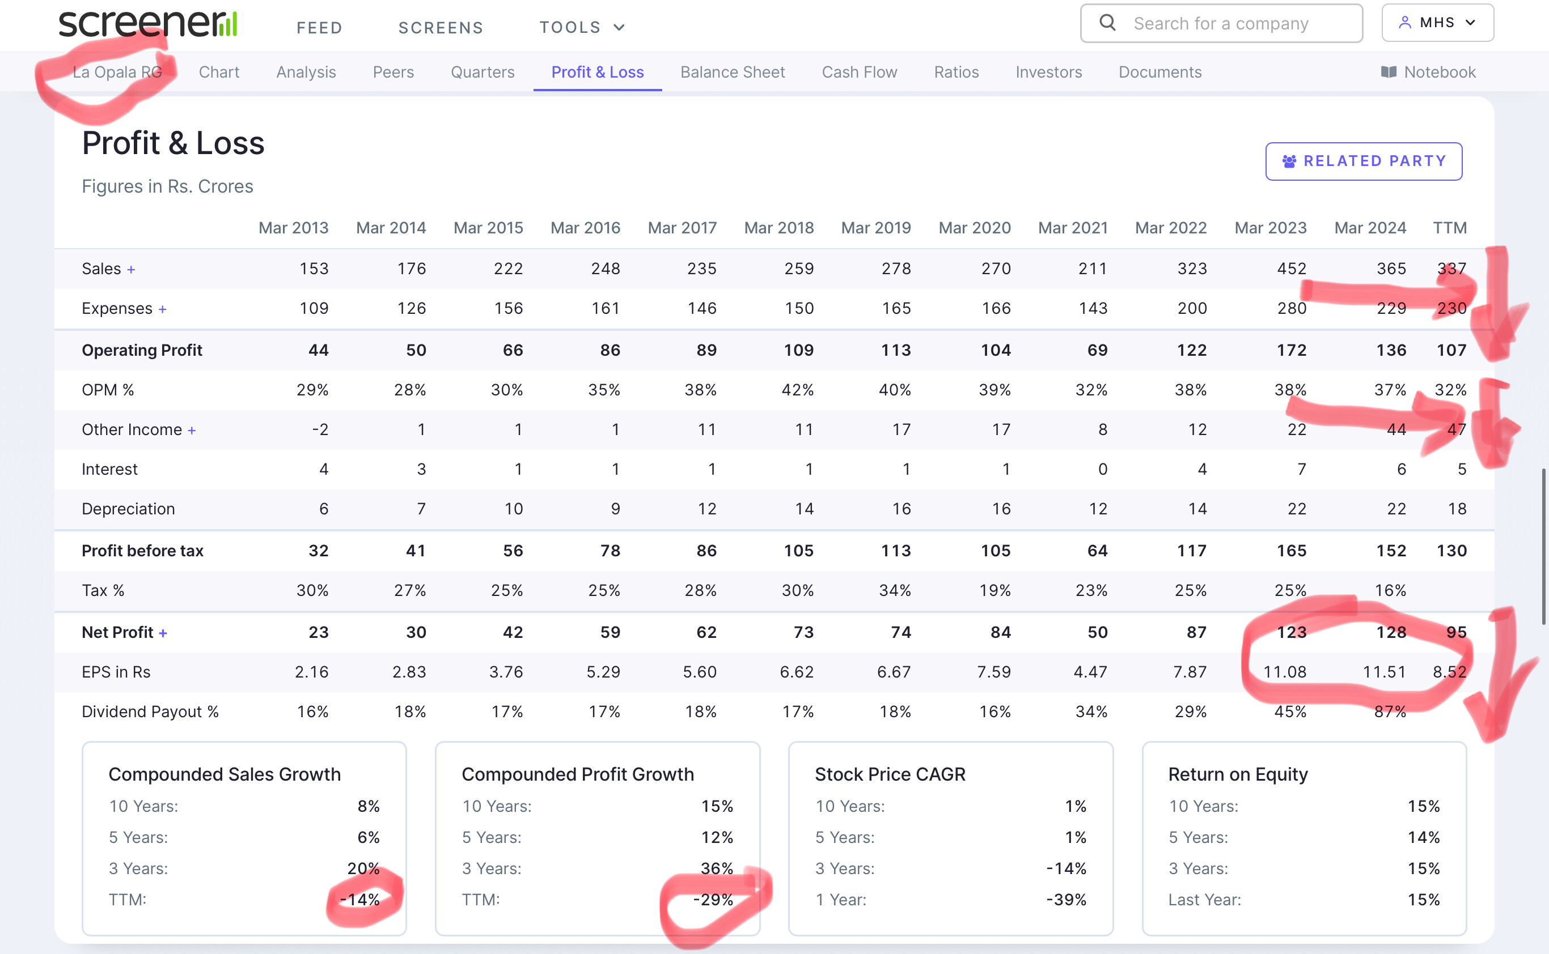Go to the Quarters section
Screen dimensions: 1549x954
point(483,72)
